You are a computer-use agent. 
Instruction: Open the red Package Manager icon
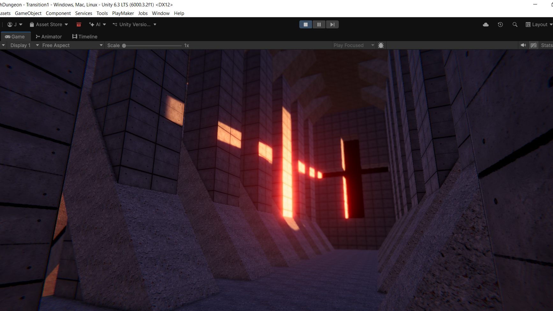79,25
